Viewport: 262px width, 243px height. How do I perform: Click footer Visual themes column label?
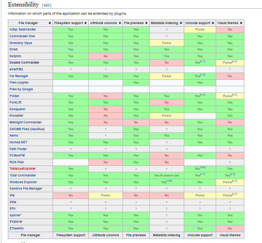click(x=230, y=235)
